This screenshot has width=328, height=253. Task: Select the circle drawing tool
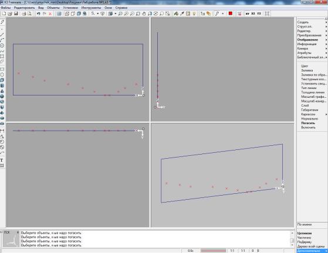2,45
